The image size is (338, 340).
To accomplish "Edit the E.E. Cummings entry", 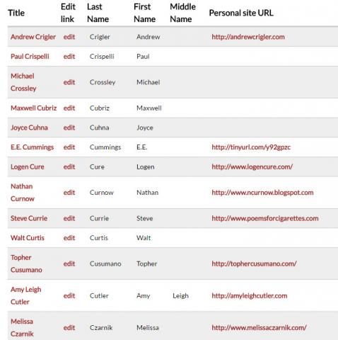I will (x=69, y=147).
